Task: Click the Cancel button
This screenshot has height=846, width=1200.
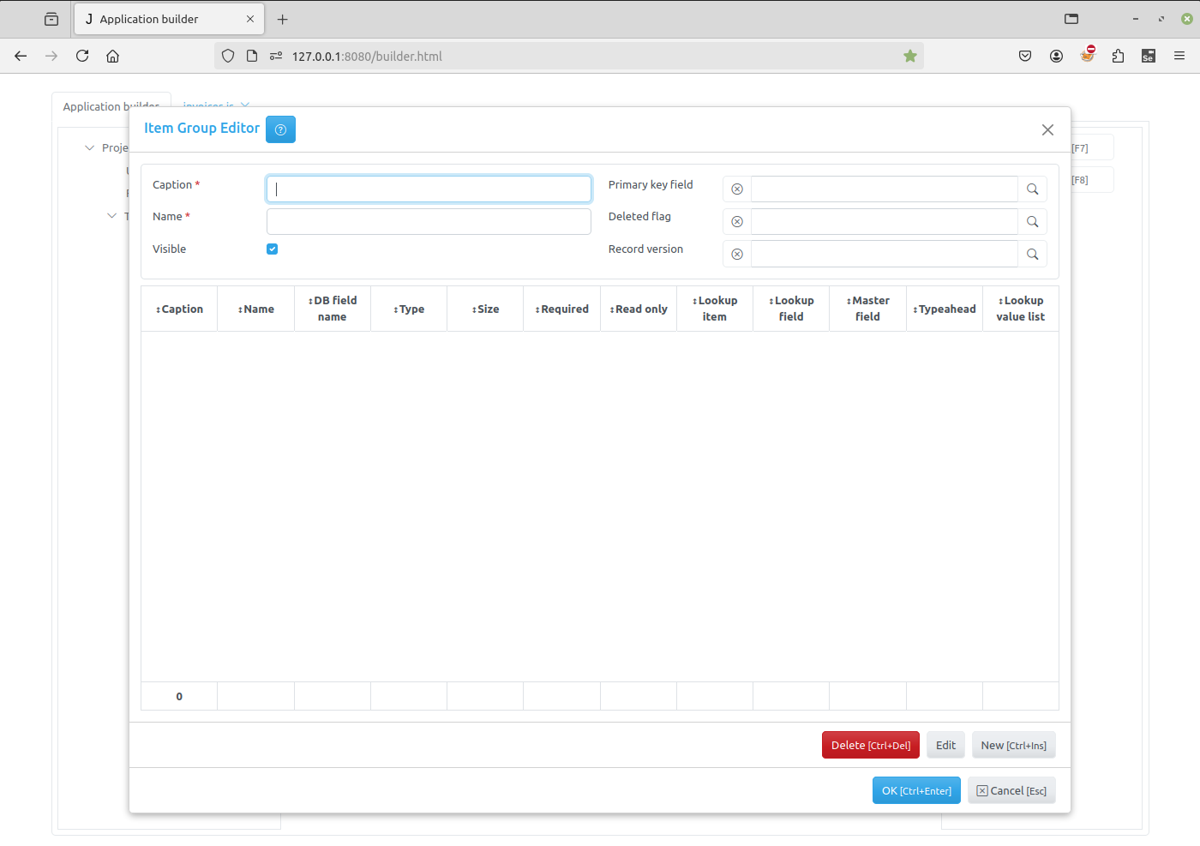Action: tap(1011, 790)
